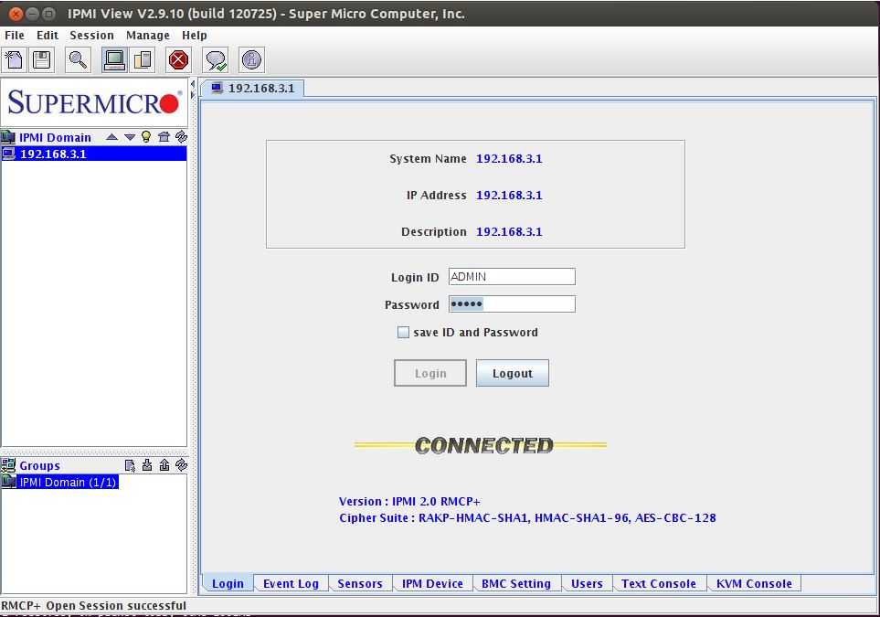Select 192.168.3.1 in the IPMI Domain list
The image size is (880, 617).
(x=94, y=154)
